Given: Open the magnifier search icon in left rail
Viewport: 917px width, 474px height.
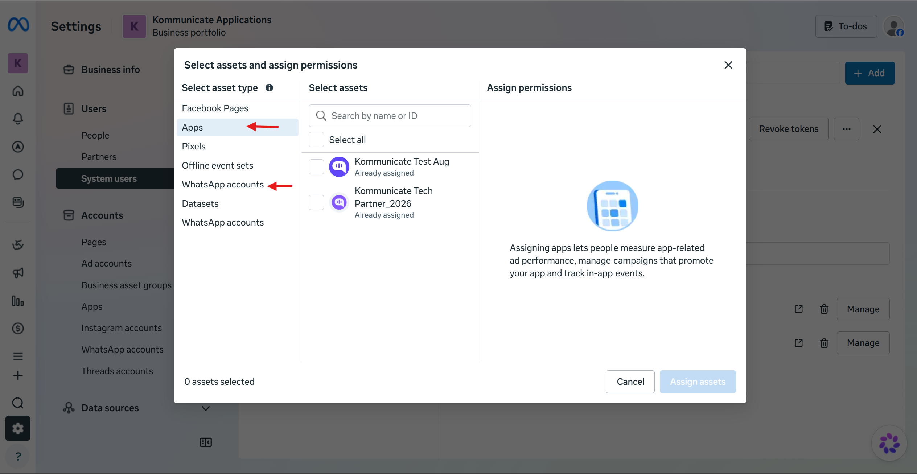Looking at the screenshot, I should click(18, 403).
